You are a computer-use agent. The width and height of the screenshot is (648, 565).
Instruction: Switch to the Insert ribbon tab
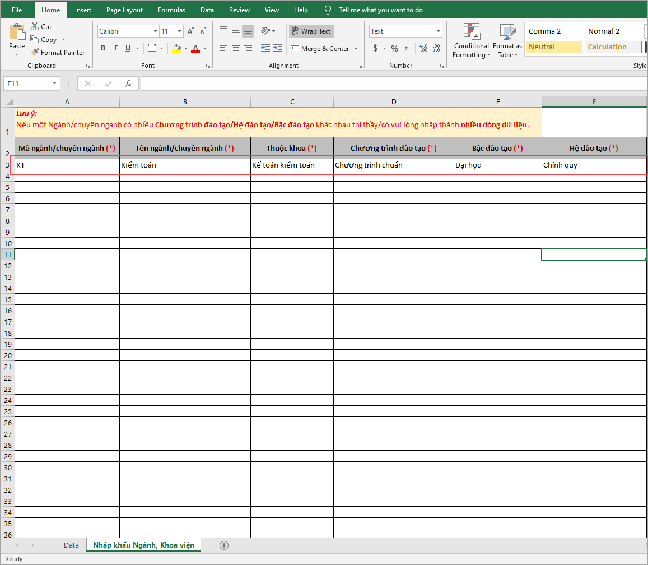tap(83, 10)
